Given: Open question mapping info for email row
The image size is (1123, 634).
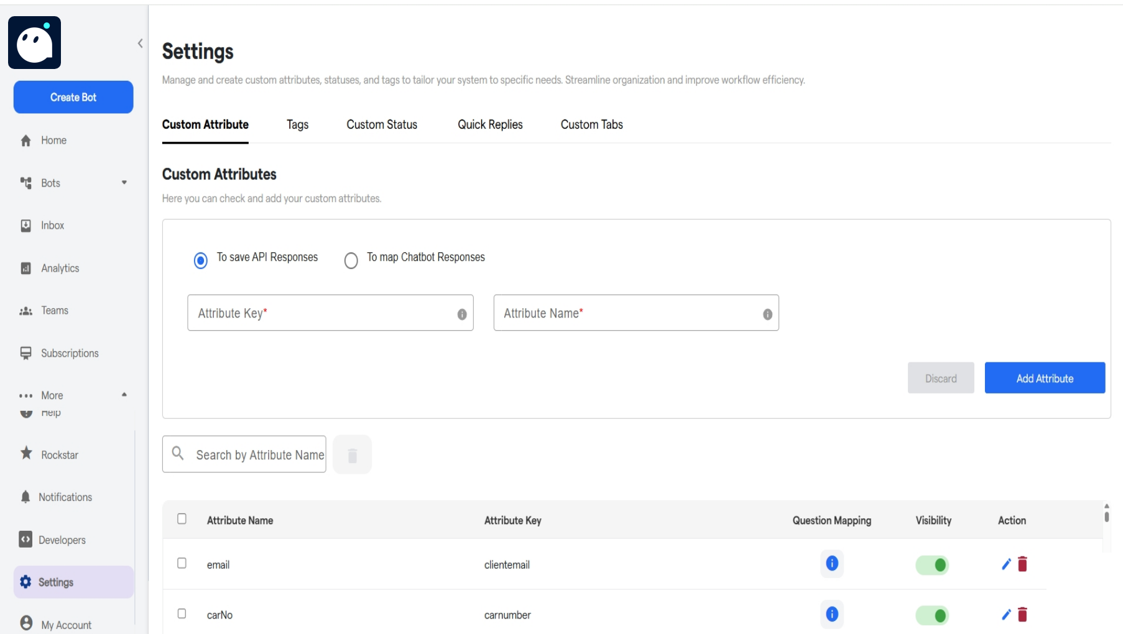Looking at the screenshot, I should [832, 564].
